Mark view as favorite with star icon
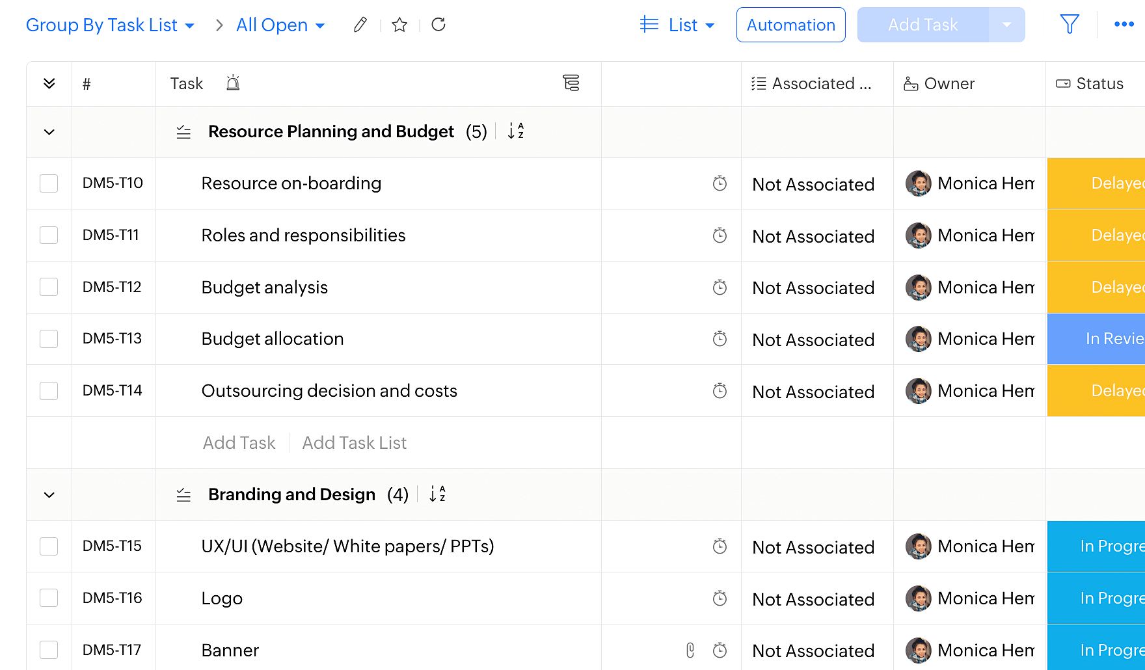Viewport: 1145px width, 670px height. click(x=399, y=25)
